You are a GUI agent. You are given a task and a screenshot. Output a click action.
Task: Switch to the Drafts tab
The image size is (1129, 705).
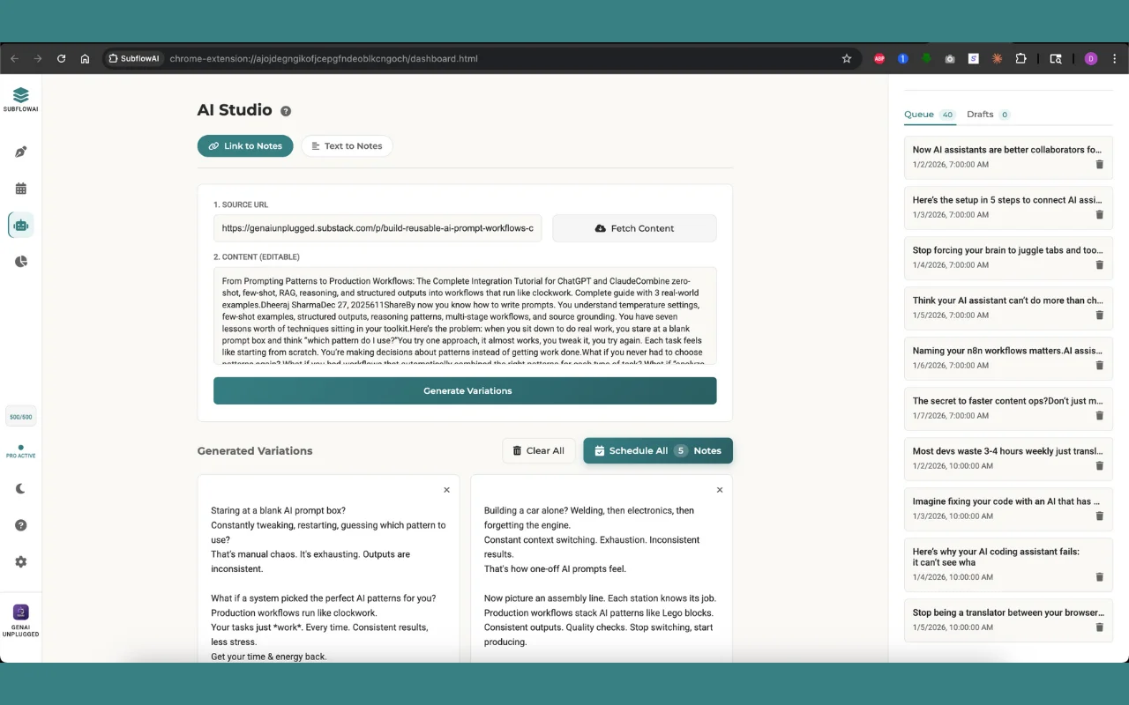pos(982,114)
